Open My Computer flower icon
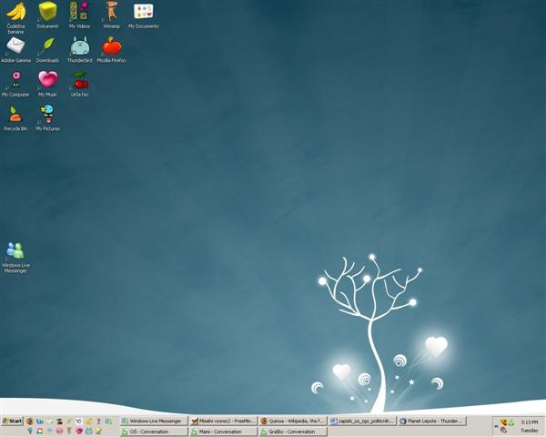 click(x=15, y=84)
